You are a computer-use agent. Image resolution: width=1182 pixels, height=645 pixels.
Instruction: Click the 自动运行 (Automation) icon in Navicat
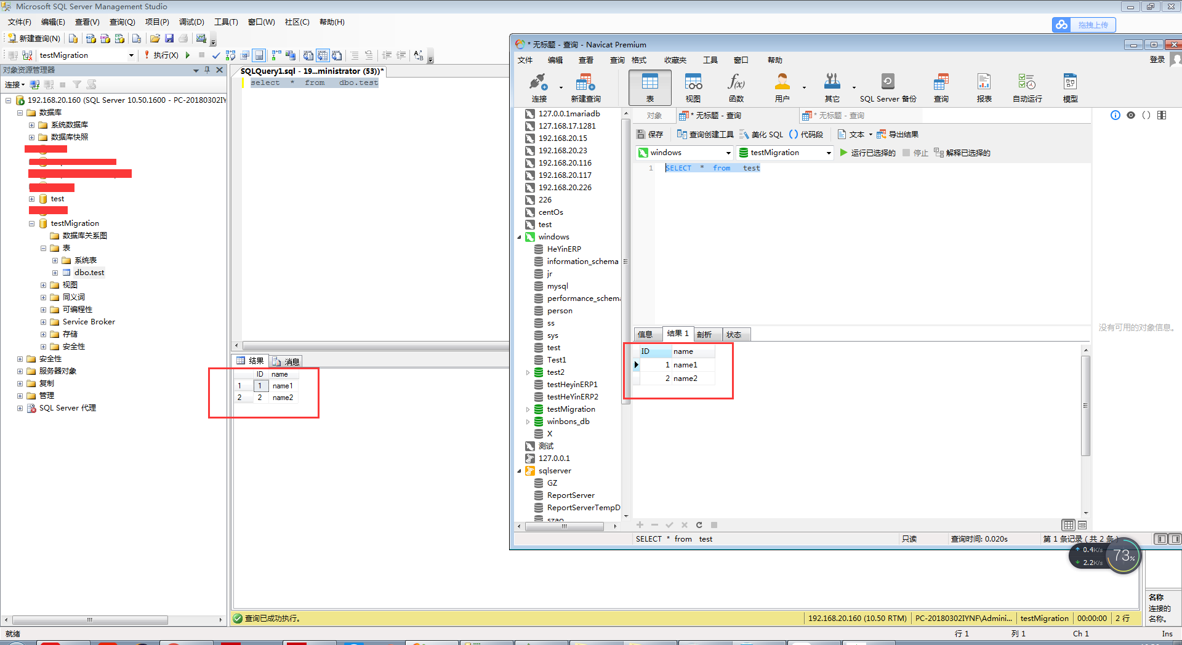coord(1027,87)
